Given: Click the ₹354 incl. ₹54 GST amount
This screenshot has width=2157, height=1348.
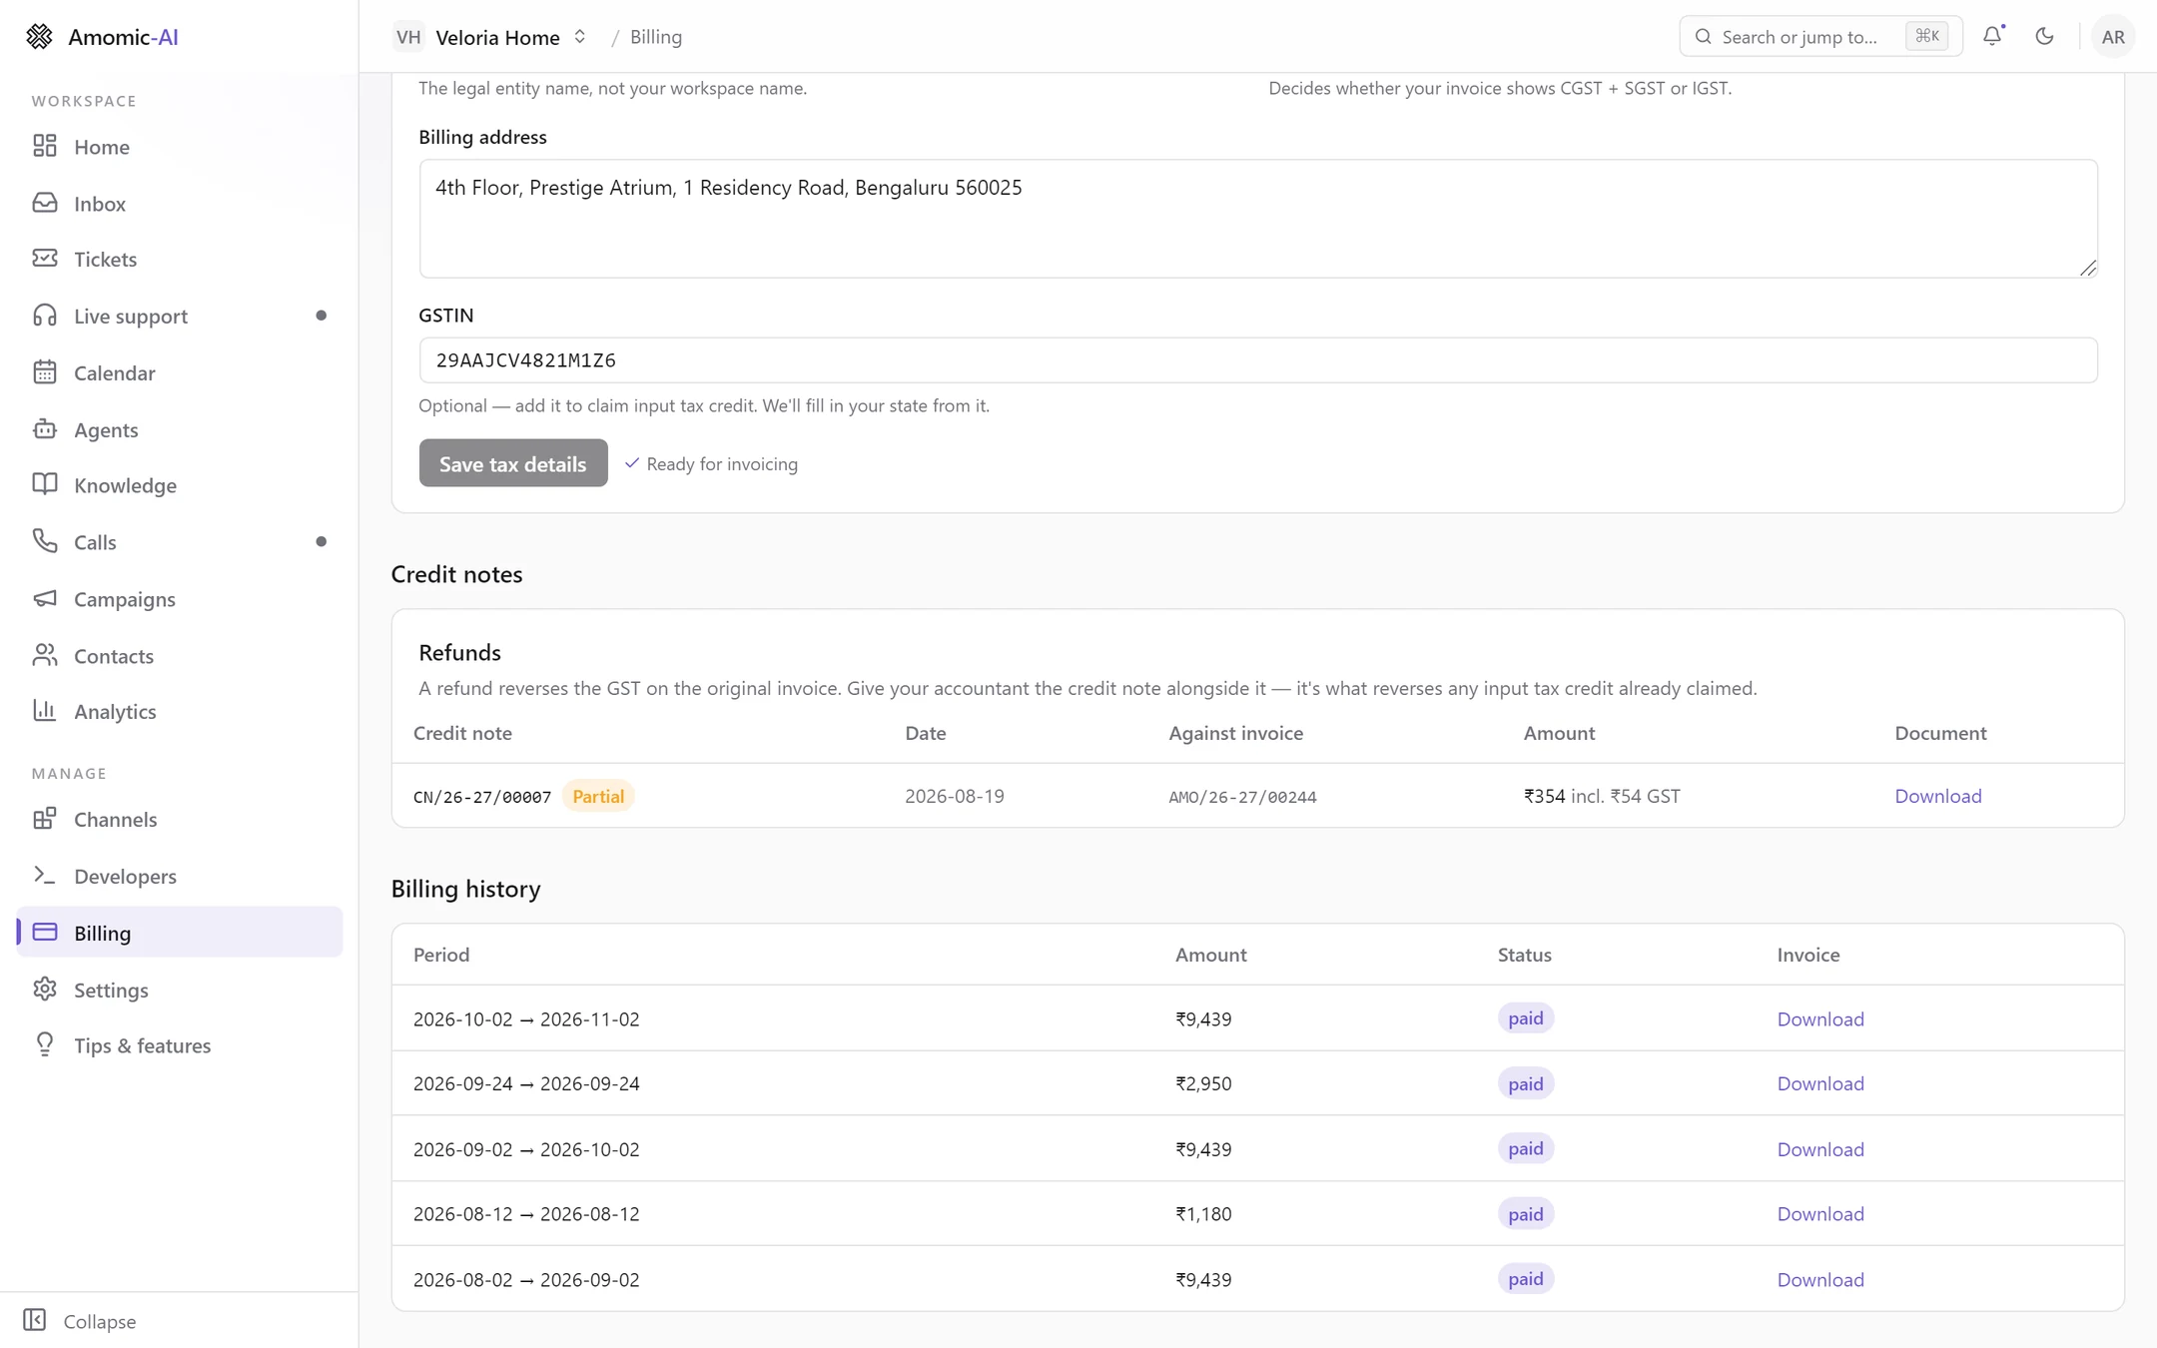Looking at the screenshot, I should 1602,796.
